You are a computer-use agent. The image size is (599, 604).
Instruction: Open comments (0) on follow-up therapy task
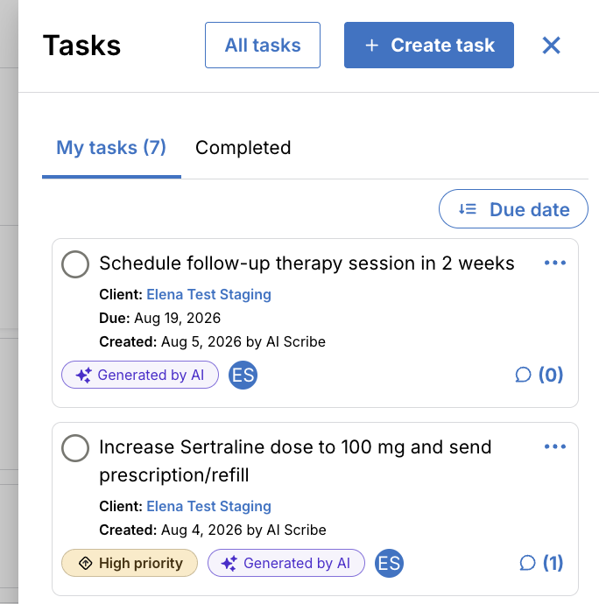(539, 375)
